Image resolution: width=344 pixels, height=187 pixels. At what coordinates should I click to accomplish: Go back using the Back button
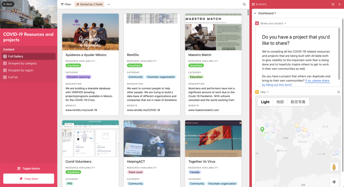click(8, 4)
